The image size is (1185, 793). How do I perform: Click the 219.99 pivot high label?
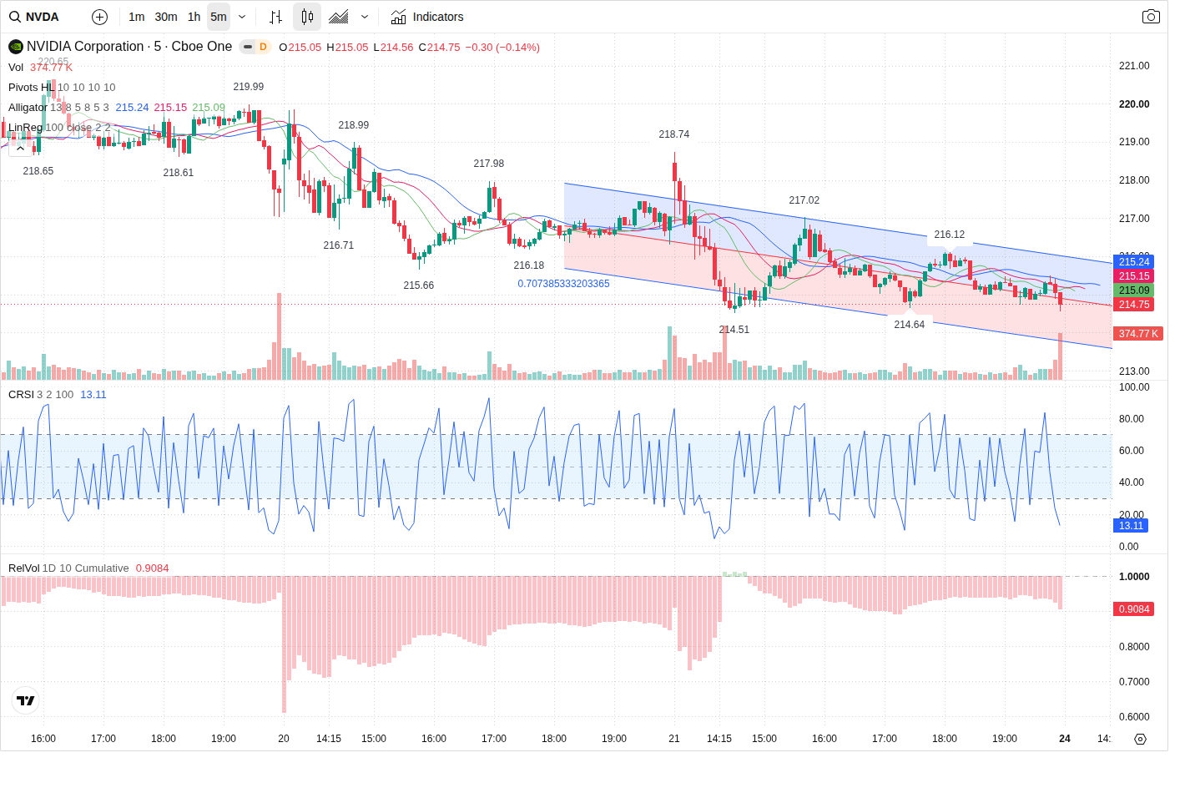(249, 87)
